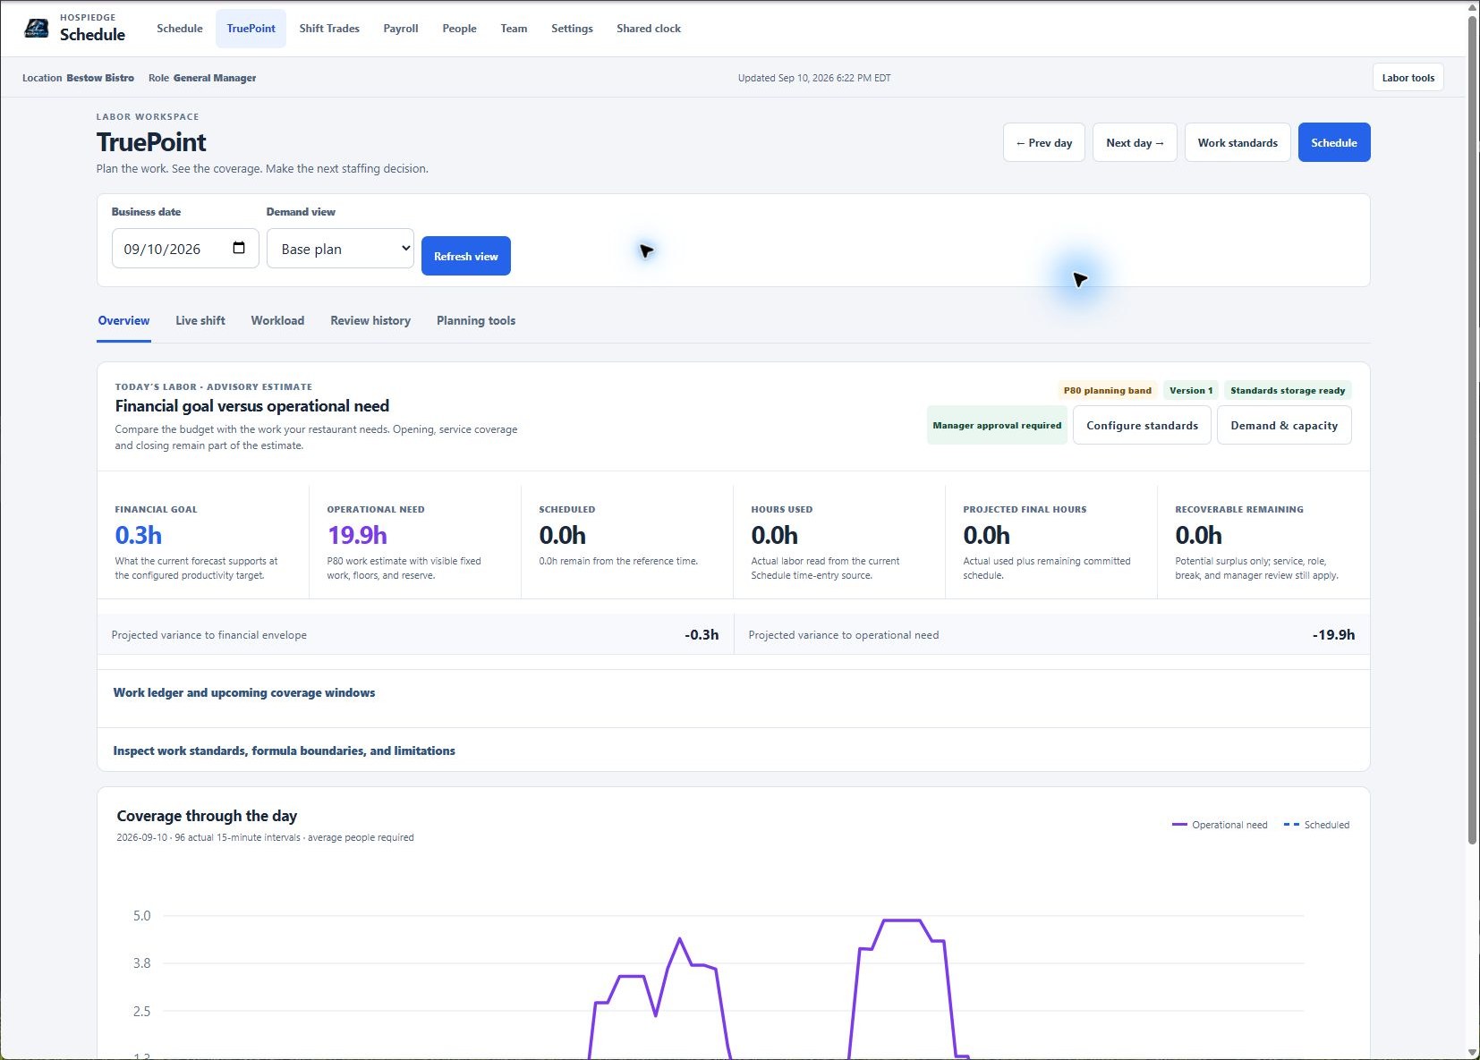The height and width of the screenshot is (1060, 1480).
Task: Click the Scheduled chart legend entry
Action: coord(1316,825)
